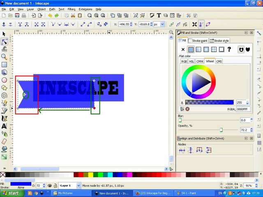Select the 3D Box tool
Screen dimensions: 263x197
(4, 72)
